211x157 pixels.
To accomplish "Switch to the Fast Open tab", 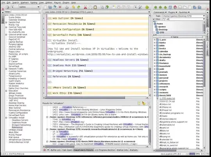I will click(x=67, y=150).
